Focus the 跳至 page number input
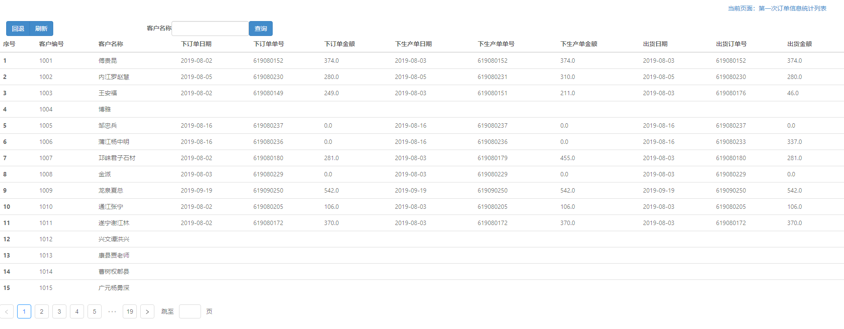Viewport: 844px width, 329px height. pos(190,311)
